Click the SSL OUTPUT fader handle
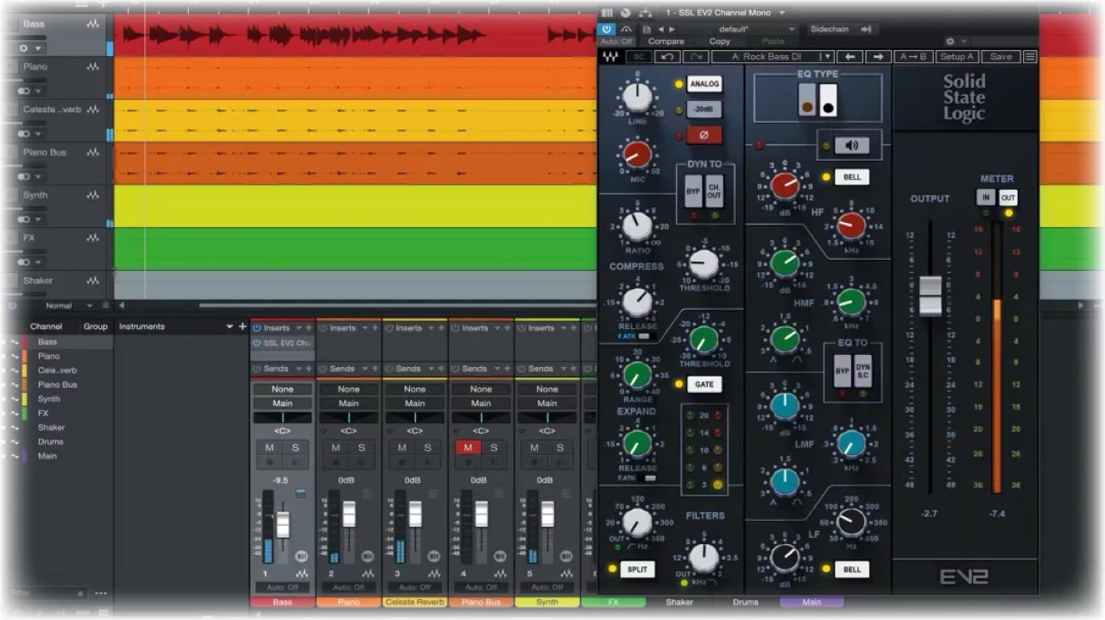1105x620 pixels. pyautogui.click(x=930, y=296)
